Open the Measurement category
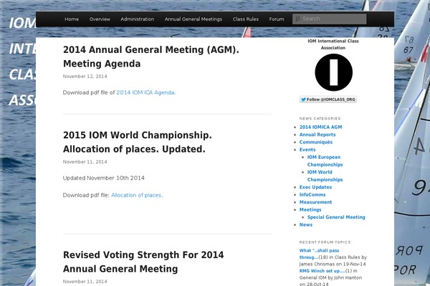 tap(315, 202)
